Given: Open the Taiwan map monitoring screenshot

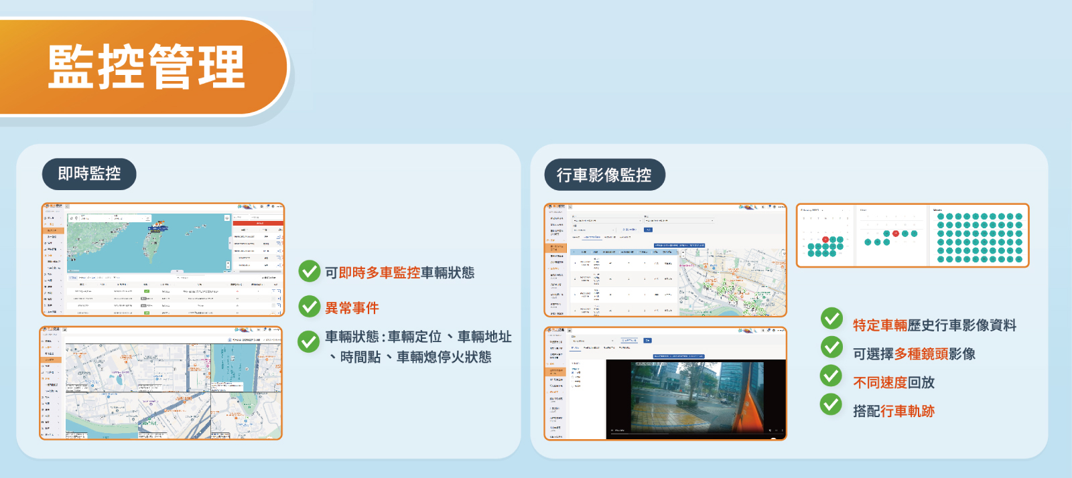Looking at the screenshot, I should 163,259.
